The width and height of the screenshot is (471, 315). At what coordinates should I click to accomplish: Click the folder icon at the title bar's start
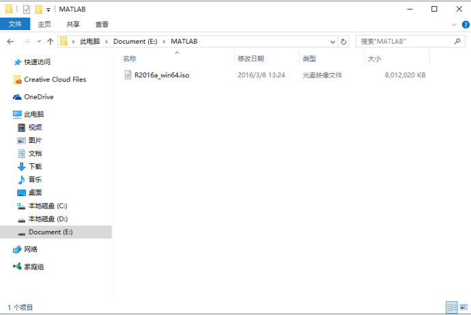9,9
